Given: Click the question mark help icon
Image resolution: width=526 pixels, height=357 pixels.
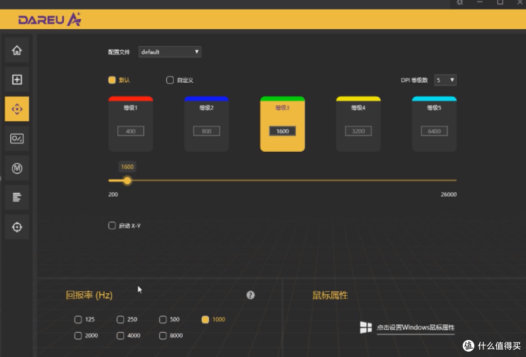Looking at the screenshot, I should (251, 295).
